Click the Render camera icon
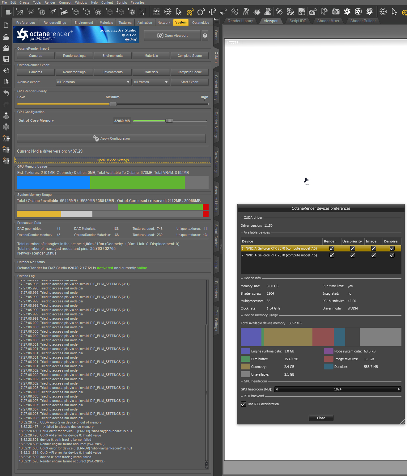Image resolution: width=407 pixels, height=476 pixels. click(x=336, y=12)
